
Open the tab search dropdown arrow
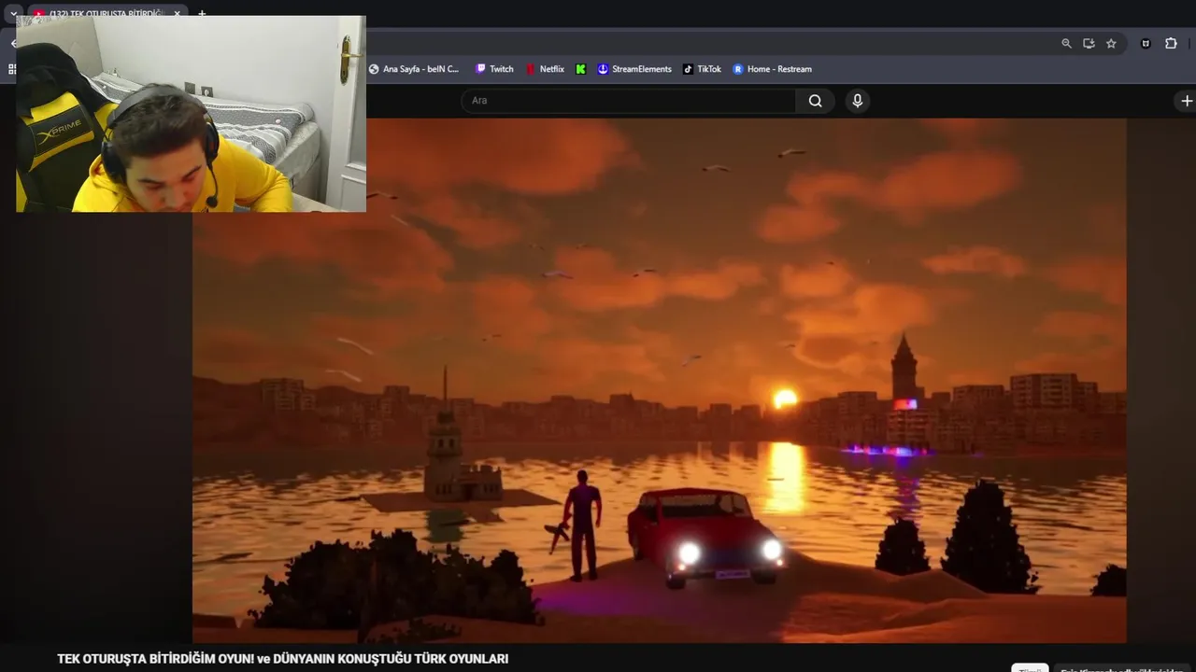click(13, 14)
